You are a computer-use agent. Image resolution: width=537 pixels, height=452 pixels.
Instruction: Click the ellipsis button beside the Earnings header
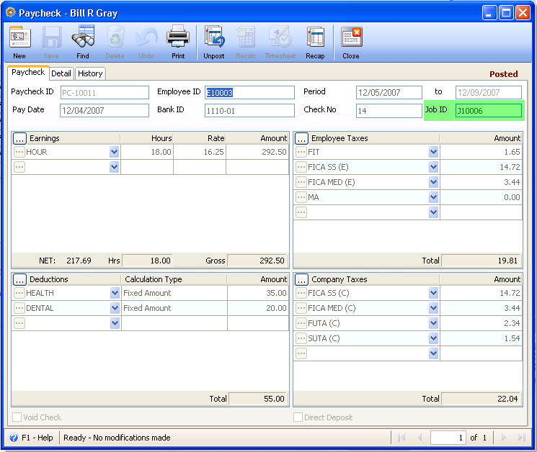pyautogui.click(x=19, y=138)
